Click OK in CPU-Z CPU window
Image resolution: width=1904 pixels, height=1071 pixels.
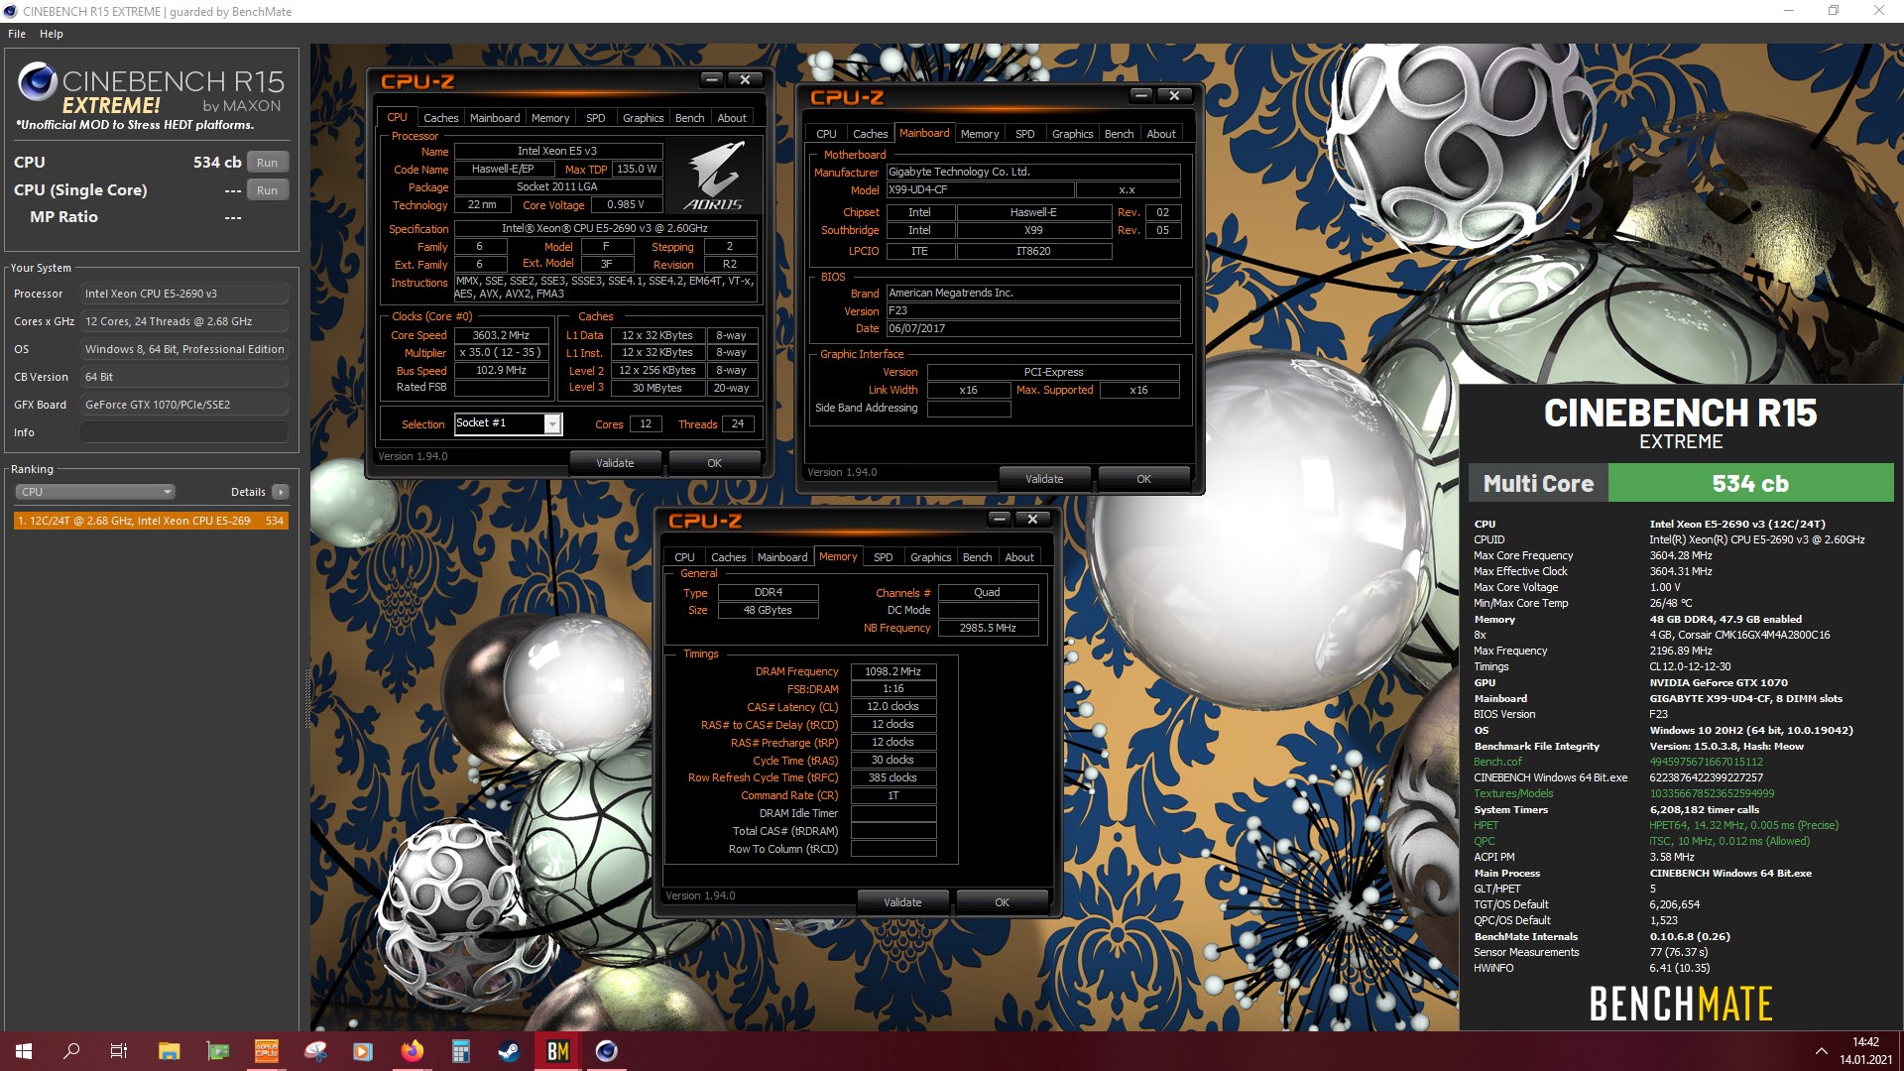click(x=714, y=463)
